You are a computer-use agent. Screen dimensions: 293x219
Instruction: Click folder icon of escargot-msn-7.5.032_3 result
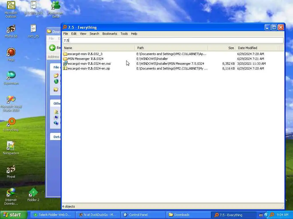tap(65, 54)
